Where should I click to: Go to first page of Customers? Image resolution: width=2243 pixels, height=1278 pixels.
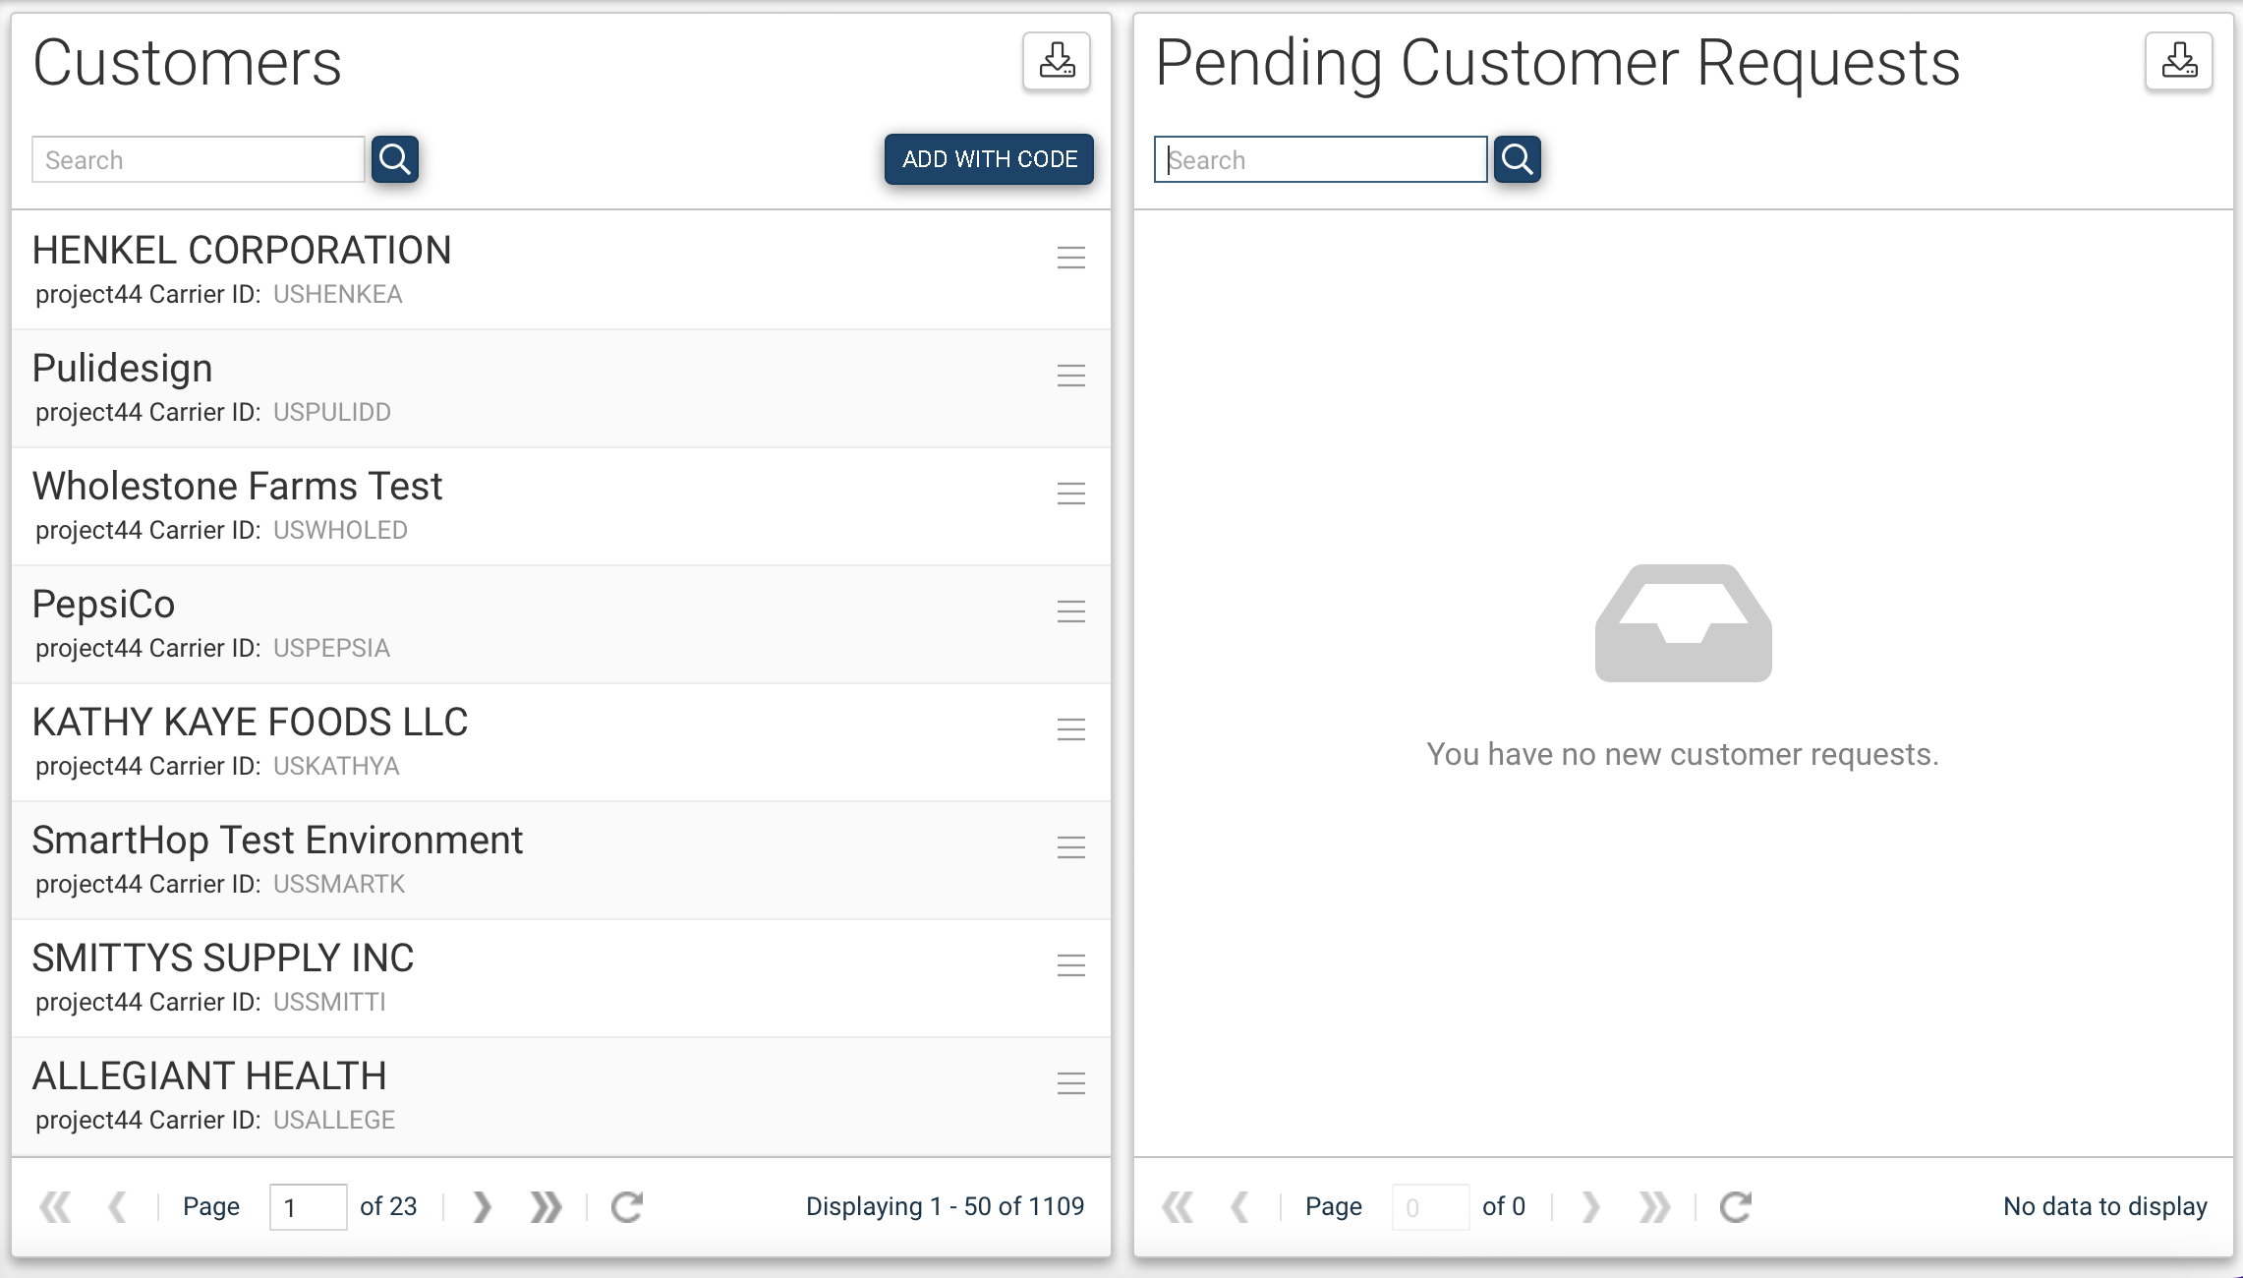click(55, 1206)
